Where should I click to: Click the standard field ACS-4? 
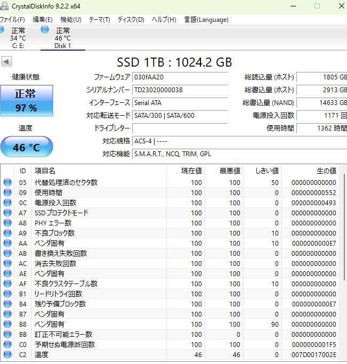click(x=239, y=141)
